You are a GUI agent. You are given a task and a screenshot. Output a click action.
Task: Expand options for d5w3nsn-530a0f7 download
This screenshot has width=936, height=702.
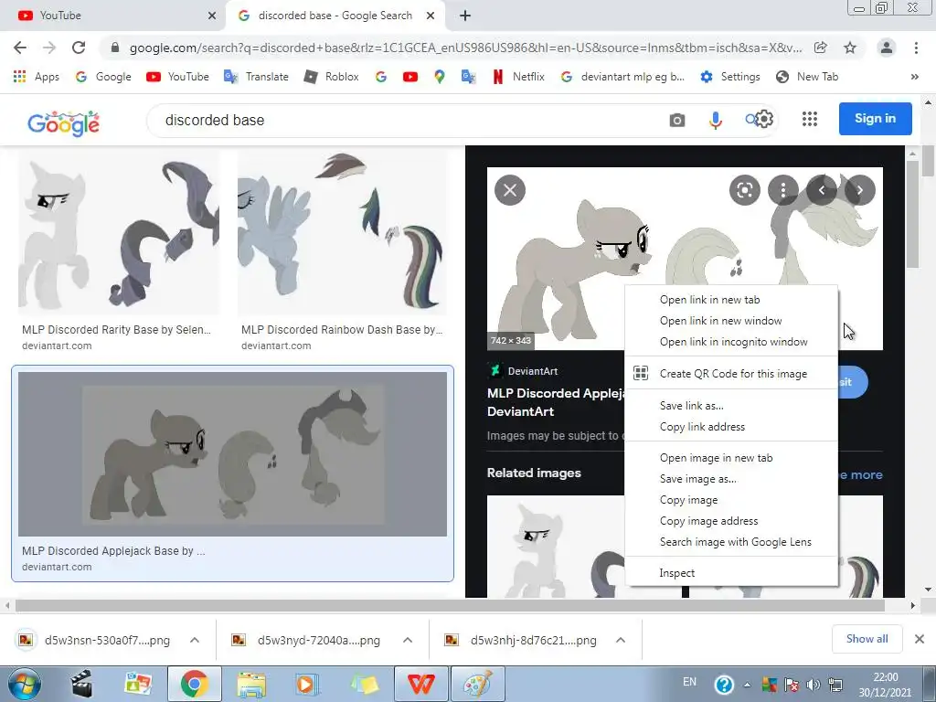click(195, 640)
